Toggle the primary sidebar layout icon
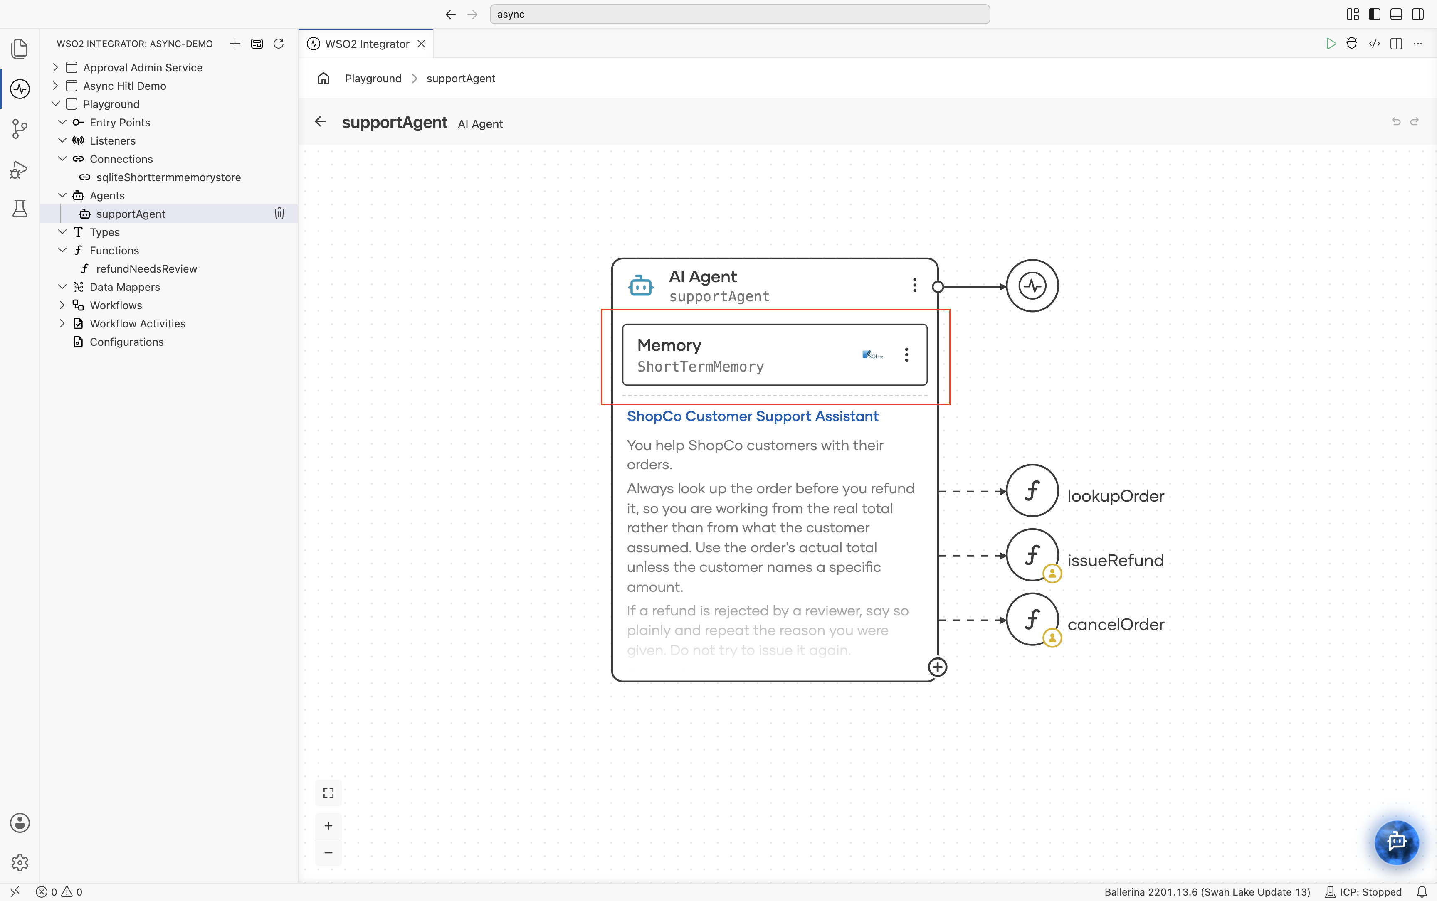The image size is (1437, 901). [x=1374, y=14]
